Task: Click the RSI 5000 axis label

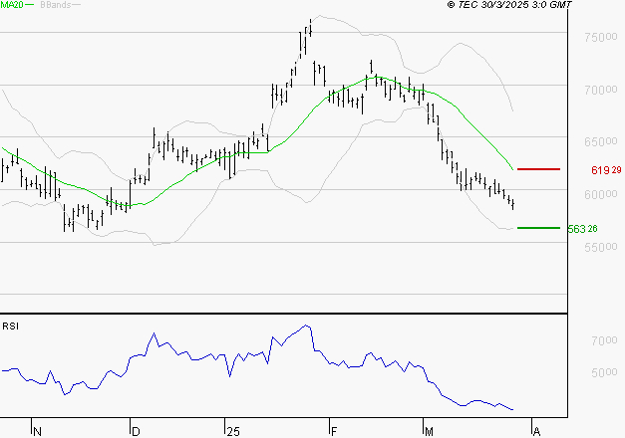Action: (604, 372)
